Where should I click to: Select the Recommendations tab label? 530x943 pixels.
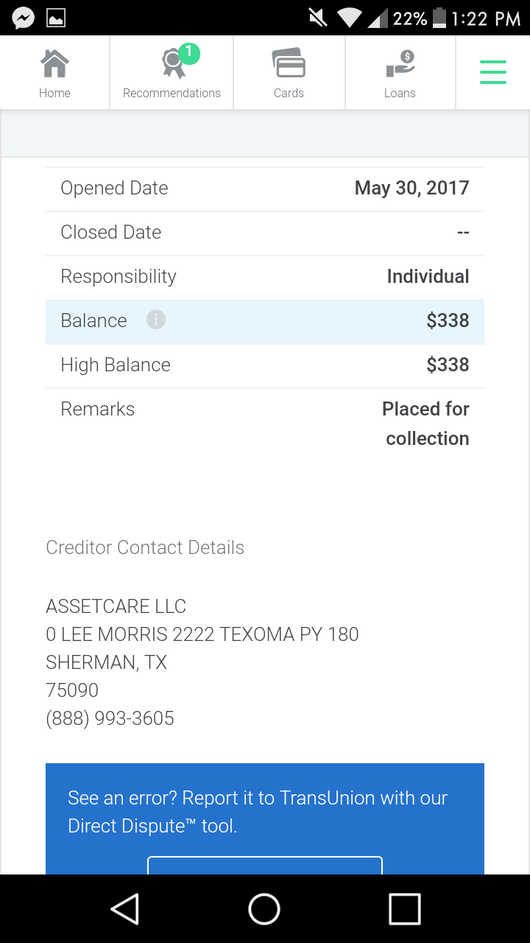(172, 93)
